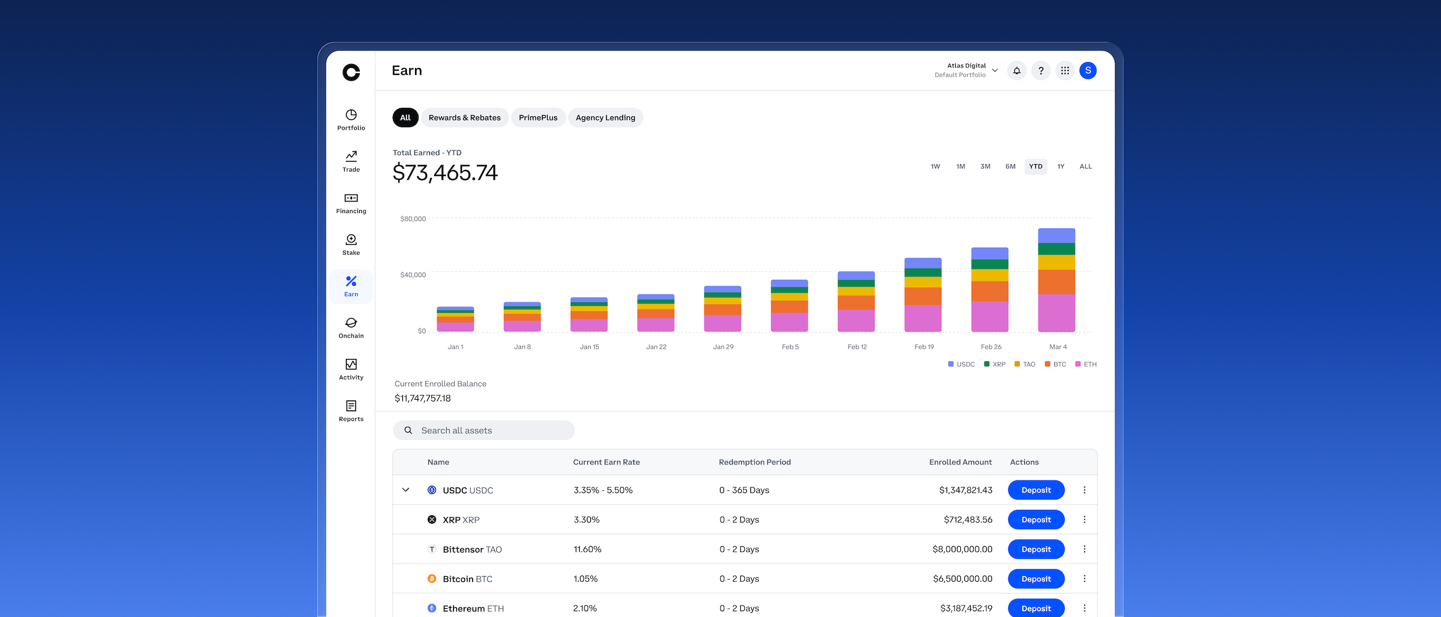The height and width of the screenshot is (617, 1441).
Task: Toggle the USDC legend item
Action: pyautogui.click(x=961, y=364)
